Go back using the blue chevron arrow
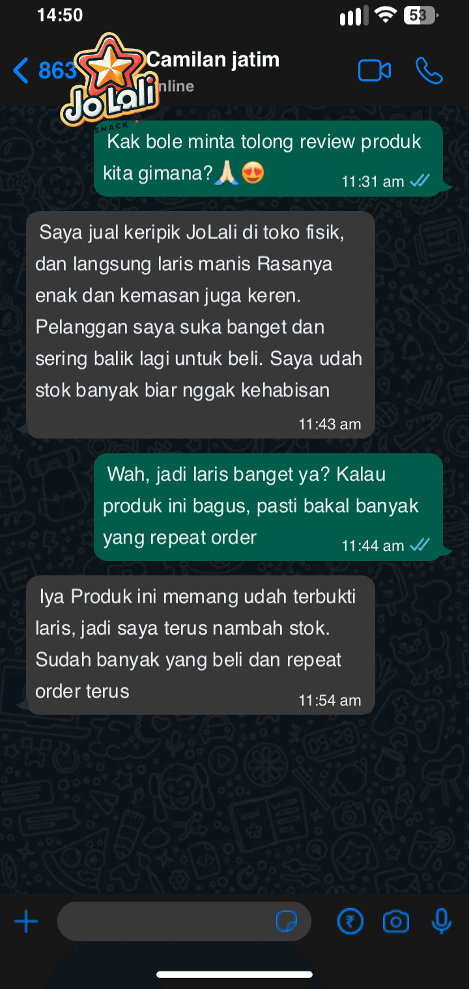The image size is (469, 989). click(x=21, y=70)
